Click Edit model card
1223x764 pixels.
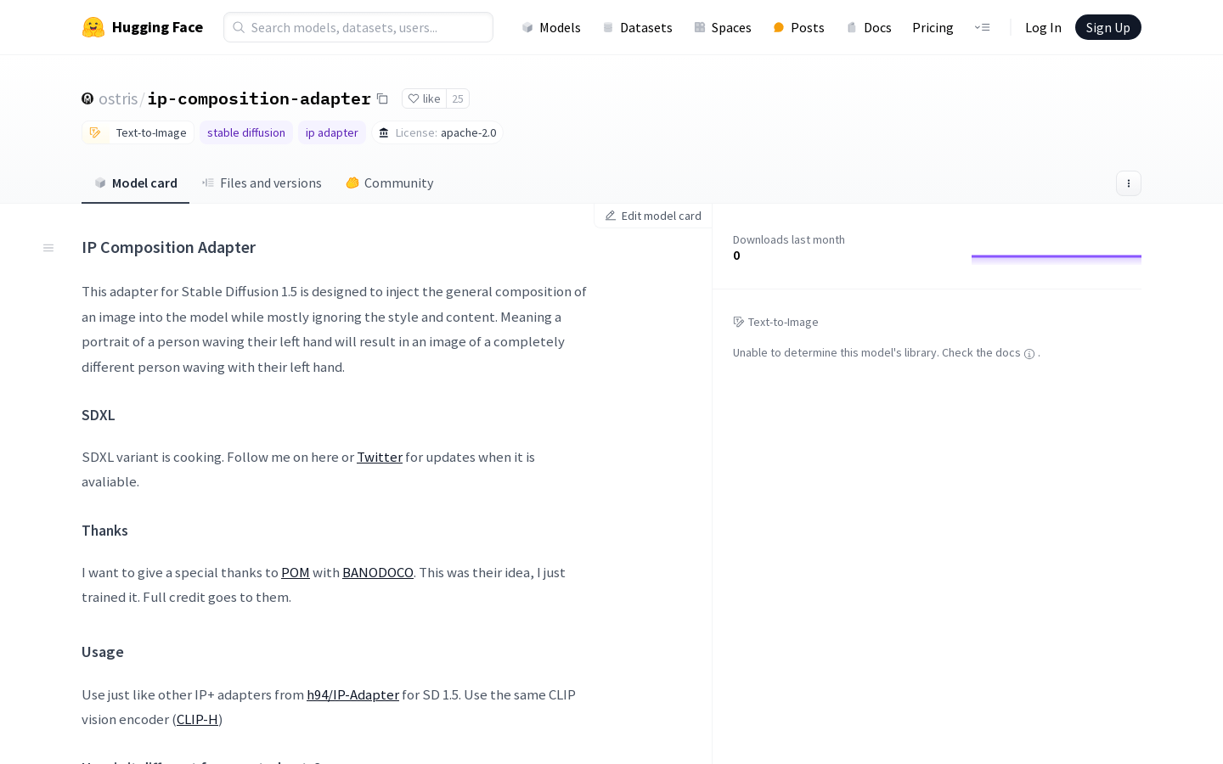[x=653, y=216]
